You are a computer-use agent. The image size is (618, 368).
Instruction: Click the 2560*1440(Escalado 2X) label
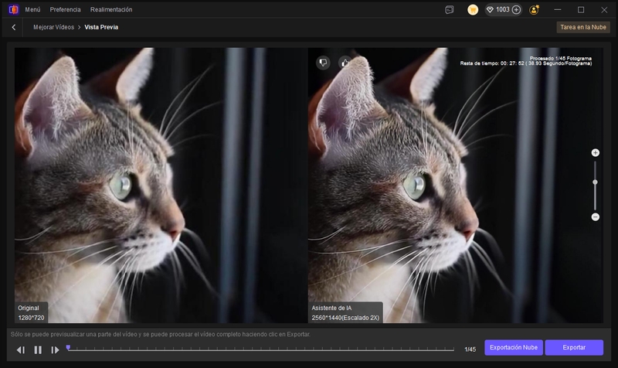point(345,318)
